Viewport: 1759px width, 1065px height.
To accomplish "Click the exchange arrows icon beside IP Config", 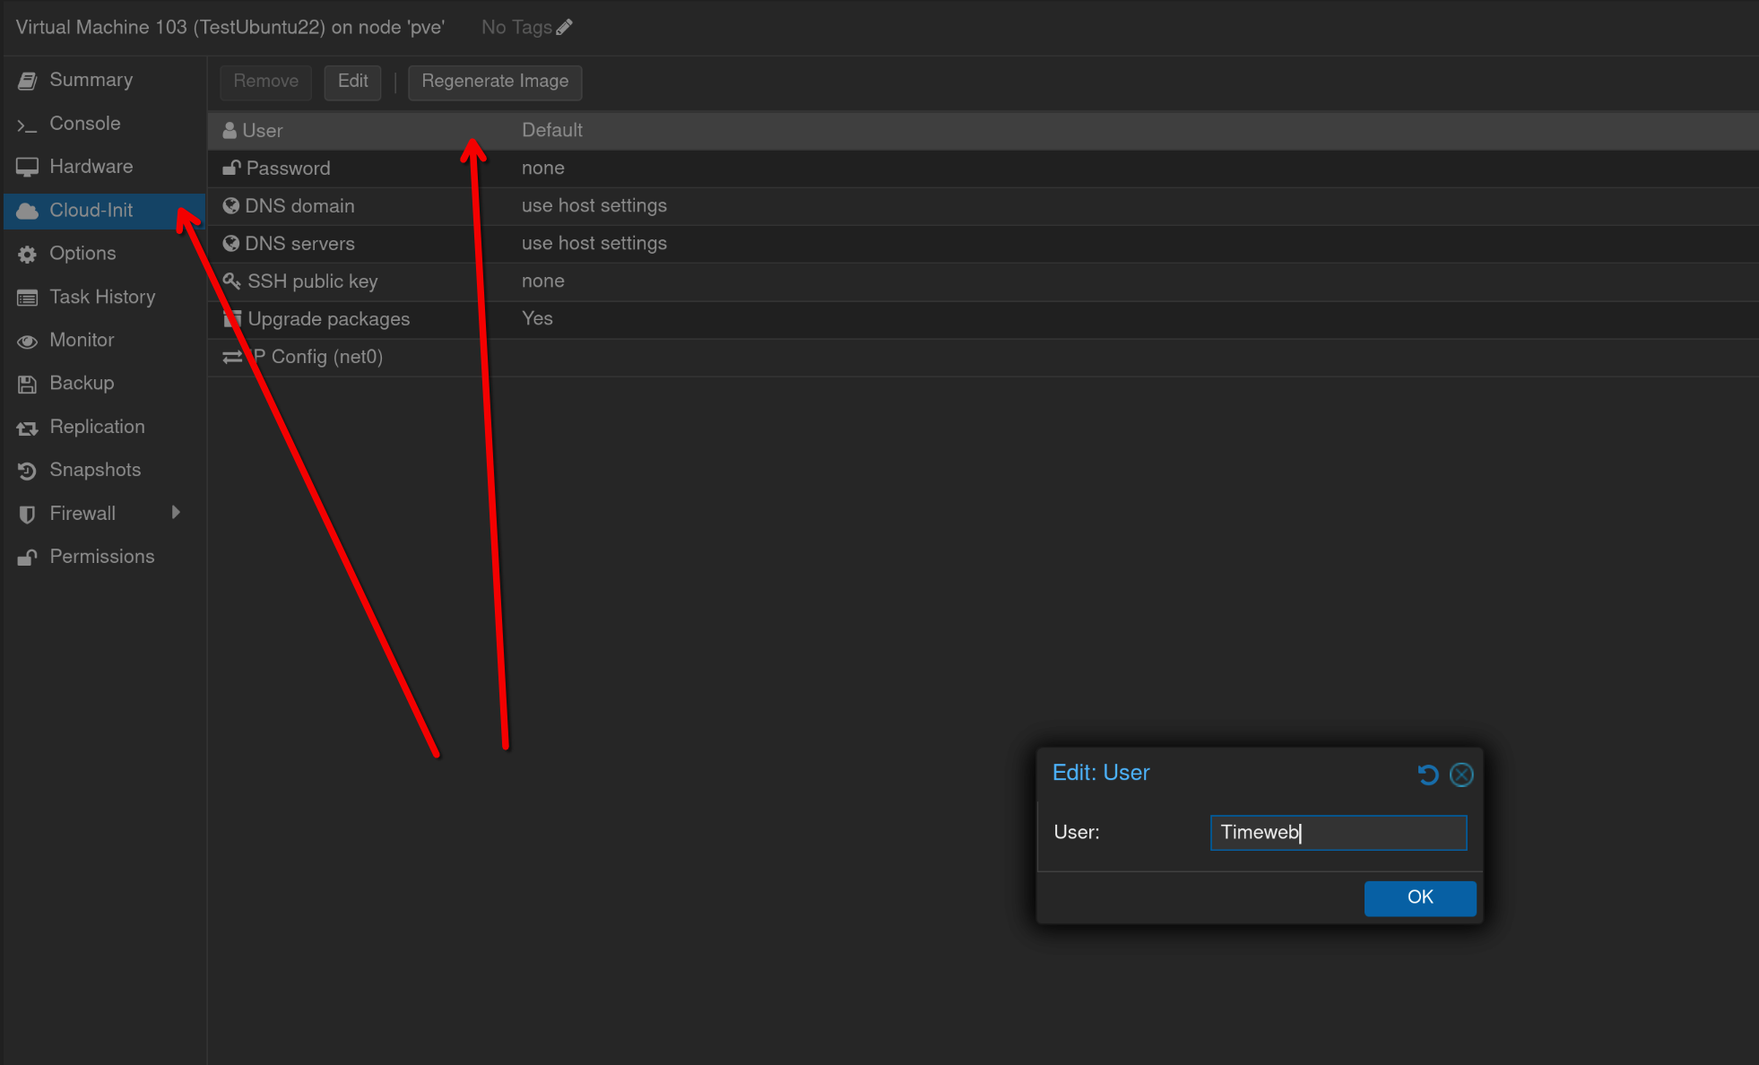I will click(232, 357).
